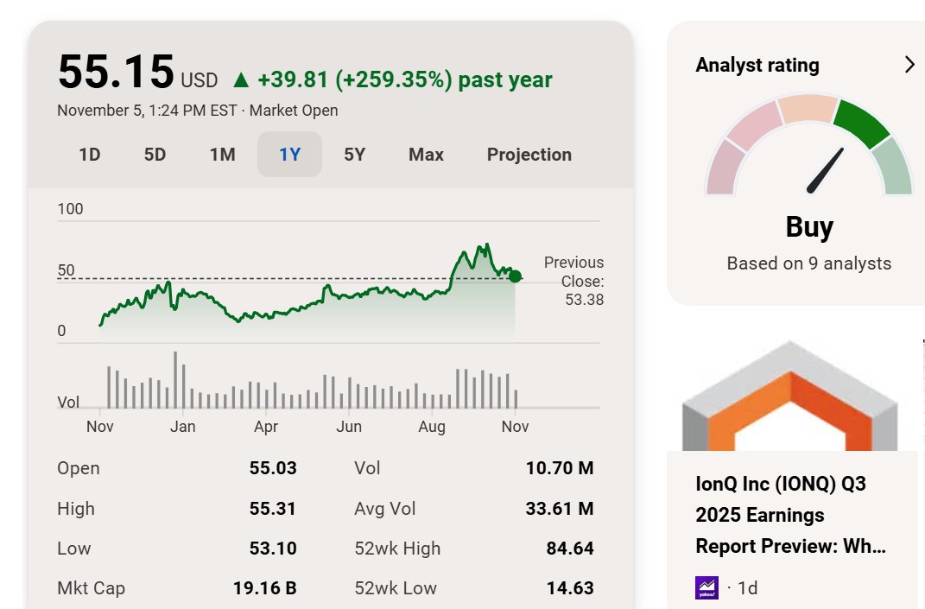Select the 1Y chart range tab
The width and height of the screenshot is (925, 609).
pyautogui.click(x=289, y=155)
